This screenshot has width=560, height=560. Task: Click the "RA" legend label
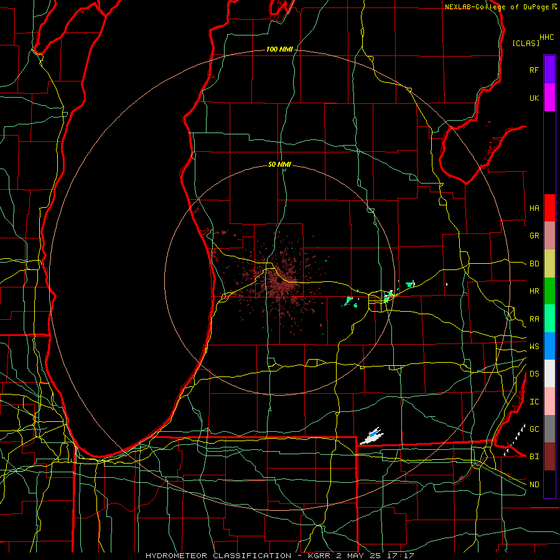point(534,319)
